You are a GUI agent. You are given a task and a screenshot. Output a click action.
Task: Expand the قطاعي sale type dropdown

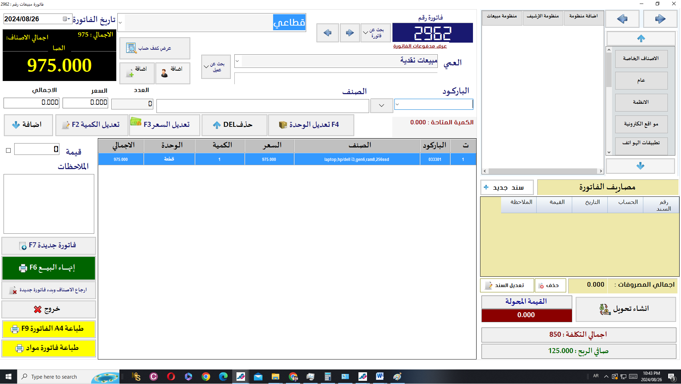(x=121, y=23)
